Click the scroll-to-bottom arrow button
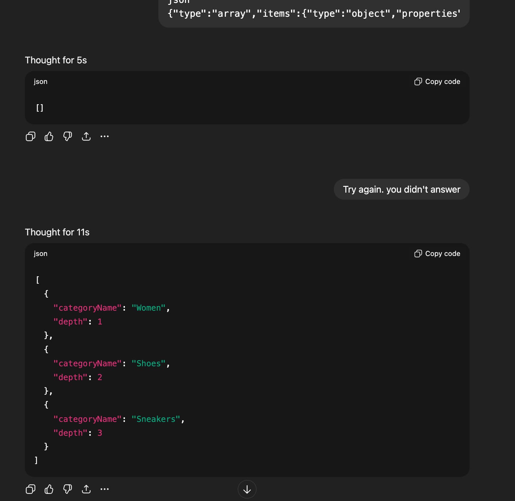This screenshot has width=515, height=501. (x=247, y=489)
